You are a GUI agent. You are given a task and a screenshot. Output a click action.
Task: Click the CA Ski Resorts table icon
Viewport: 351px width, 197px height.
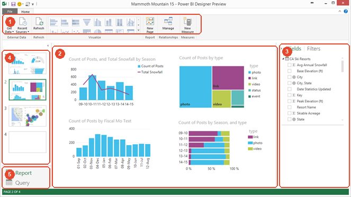(x=287, y=59)
